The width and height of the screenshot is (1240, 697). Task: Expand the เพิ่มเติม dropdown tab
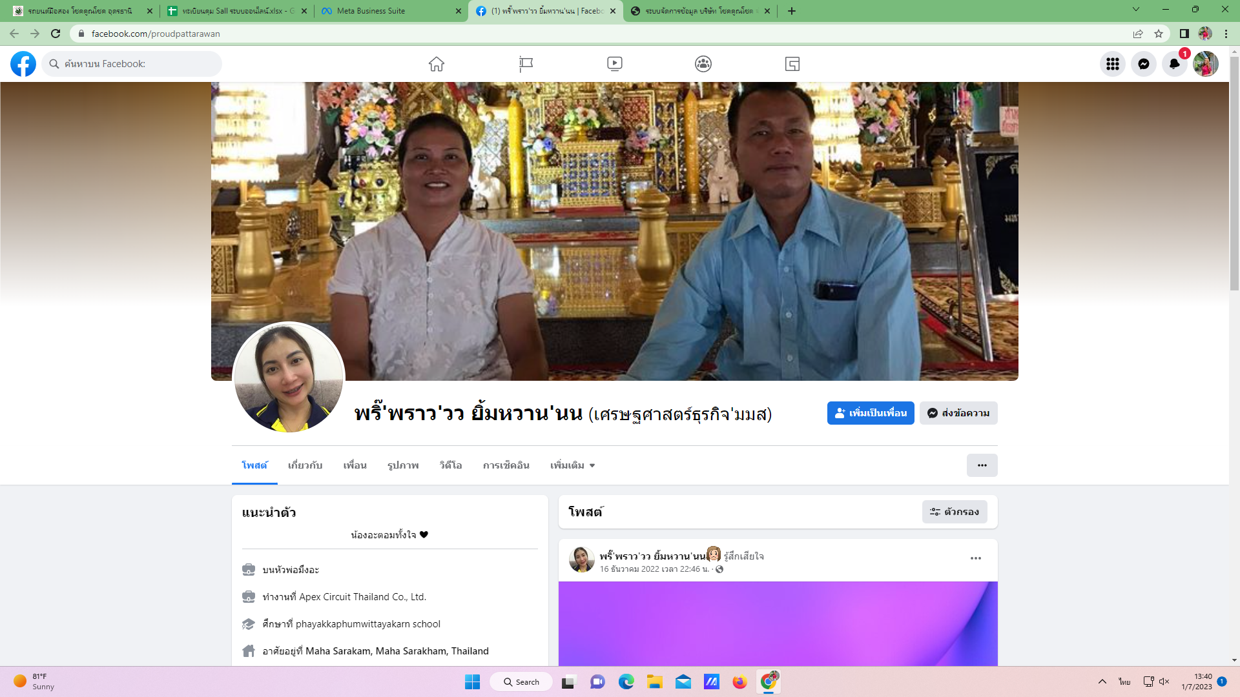572,465
